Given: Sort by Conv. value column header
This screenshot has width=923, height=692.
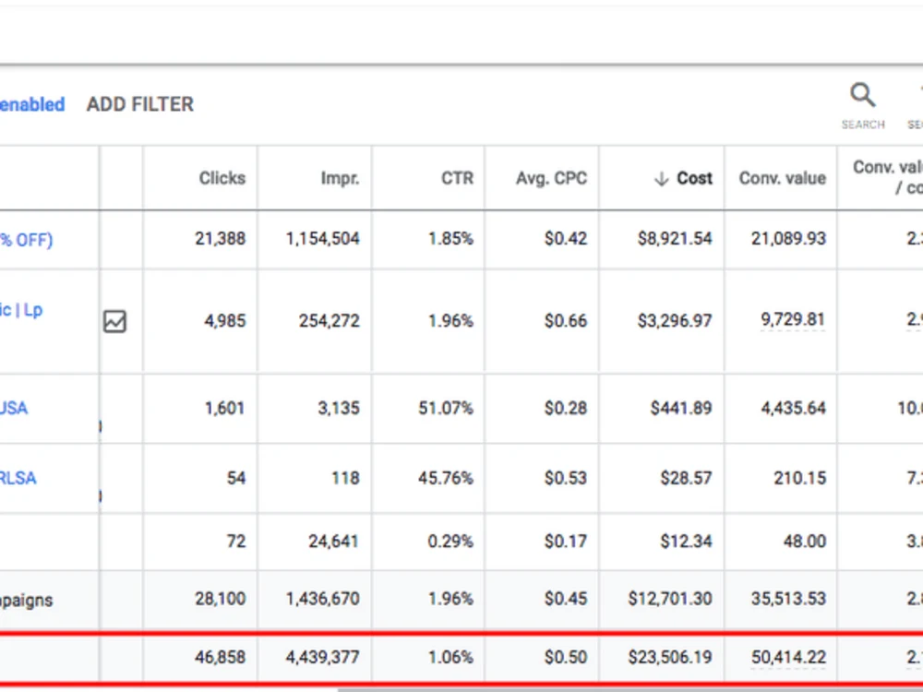Looking at the screenshot, I should (783, 178).
